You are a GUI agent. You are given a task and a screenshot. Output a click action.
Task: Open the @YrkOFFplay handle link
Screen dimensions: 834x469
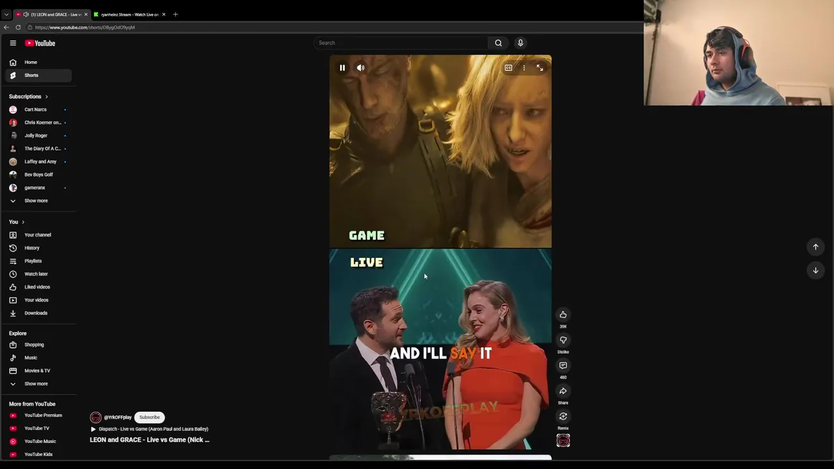coord(118,418)
